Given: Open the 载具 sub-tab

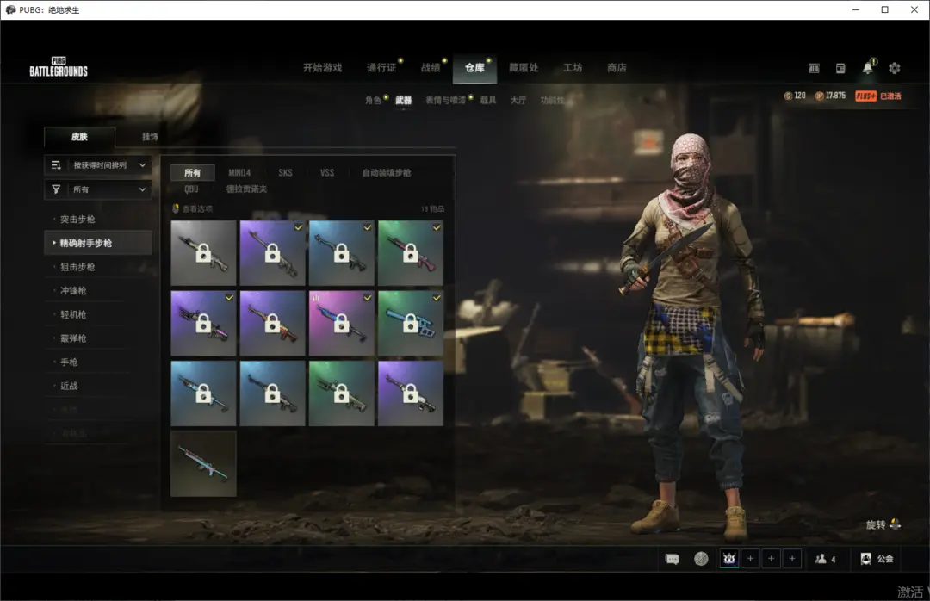Looking at the screenshot, I should coord(488,100).
